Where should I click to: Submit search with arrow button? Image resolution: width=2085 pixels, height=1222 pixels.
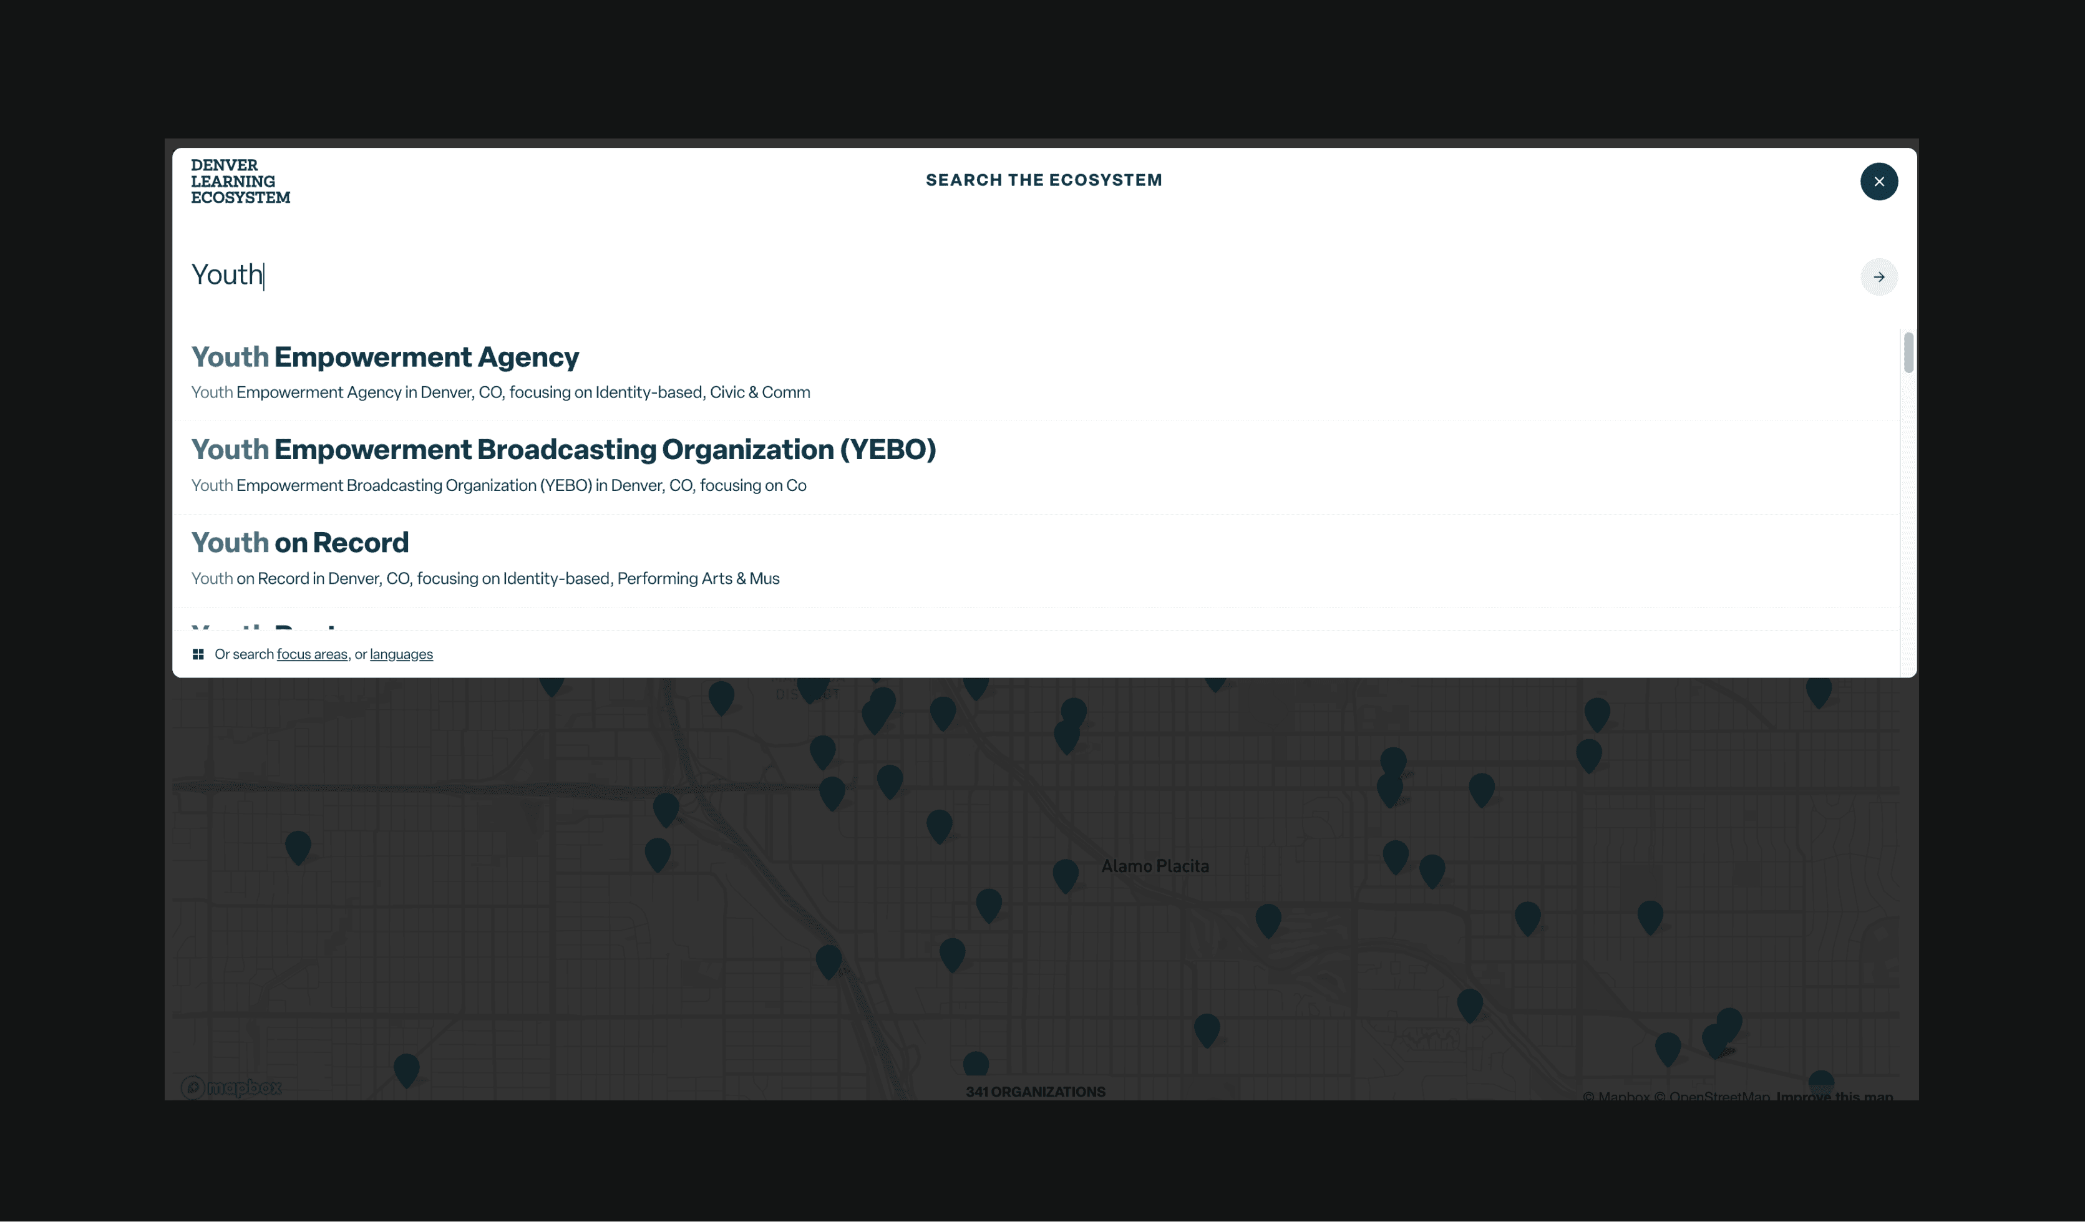click(1878, 276)
